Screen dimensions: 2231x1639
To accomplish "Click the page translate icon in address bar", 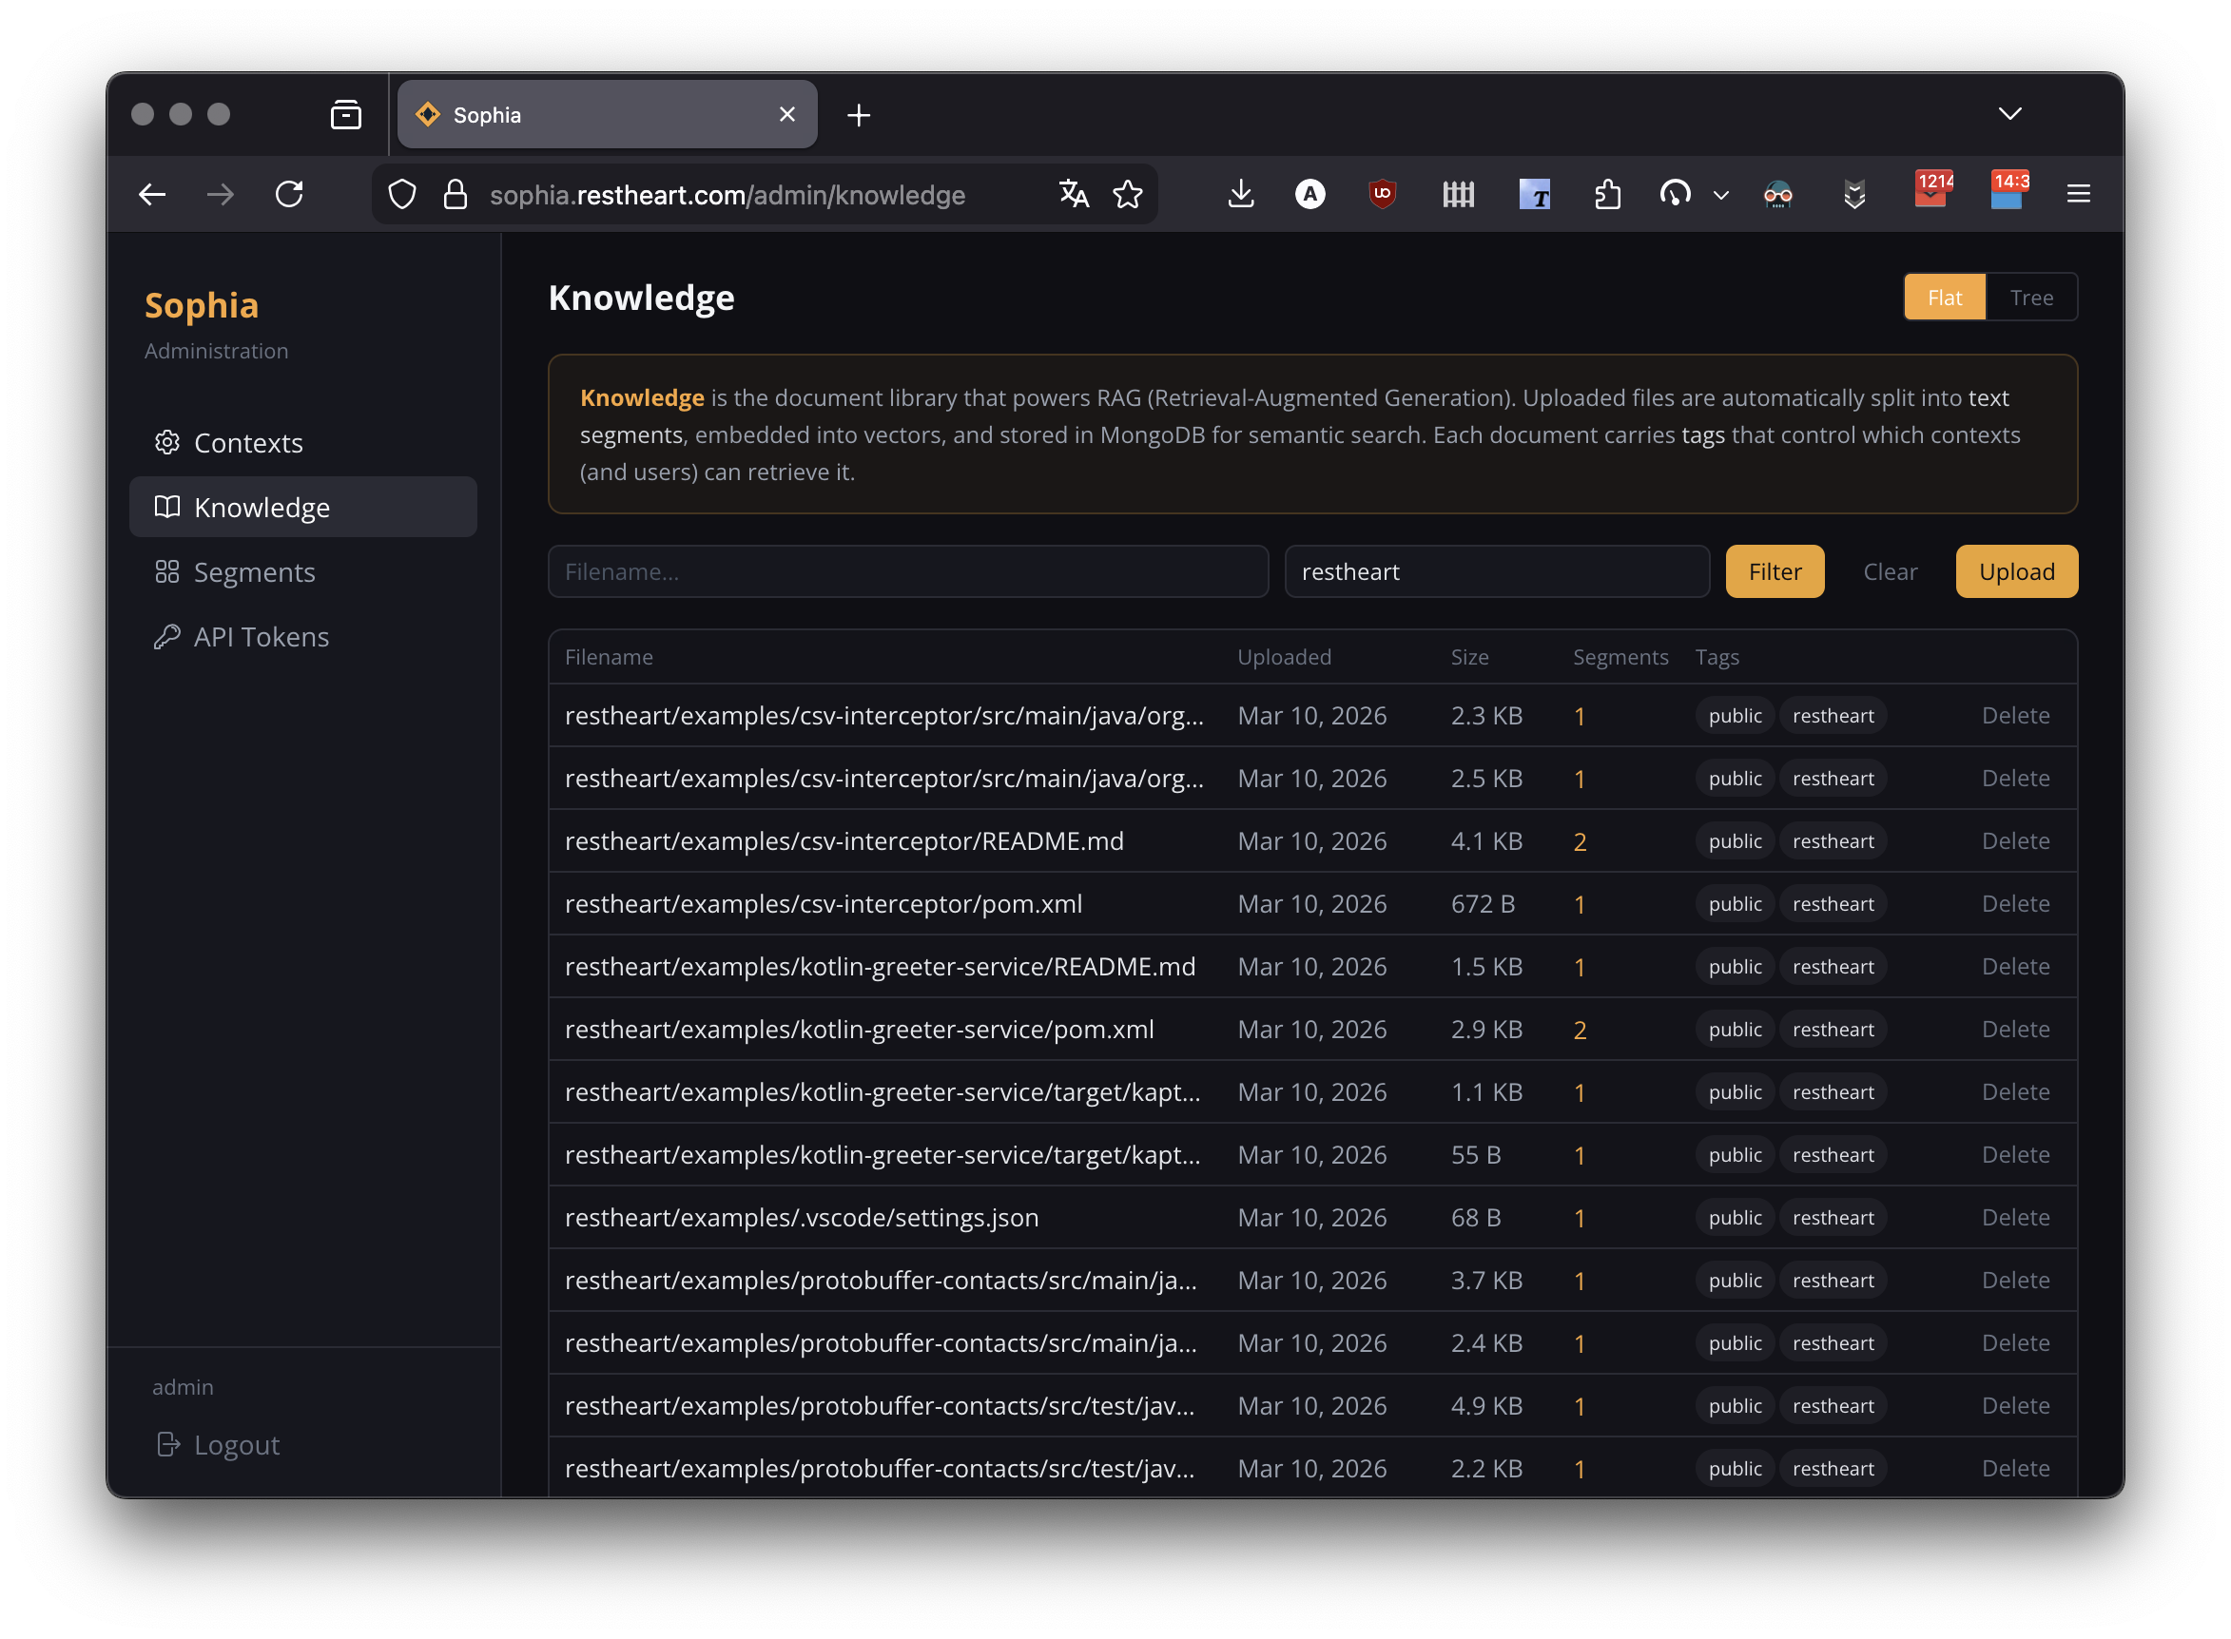I will 1074,195.
